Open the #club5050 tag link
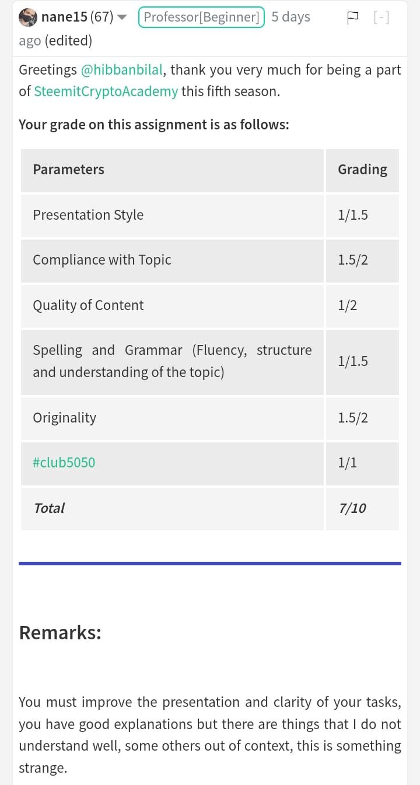 (x=64, y=463)
